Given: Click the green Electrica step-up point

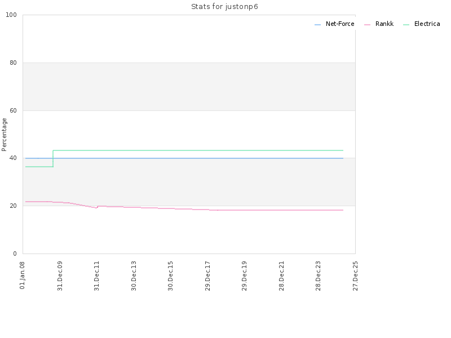Looking at the screenshot, I should 53,159.
